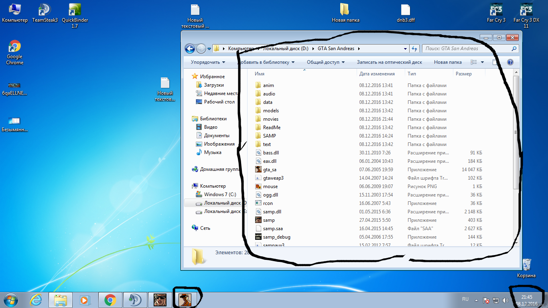Select the anim folder

pyautogui.click(x=268, y=85)
